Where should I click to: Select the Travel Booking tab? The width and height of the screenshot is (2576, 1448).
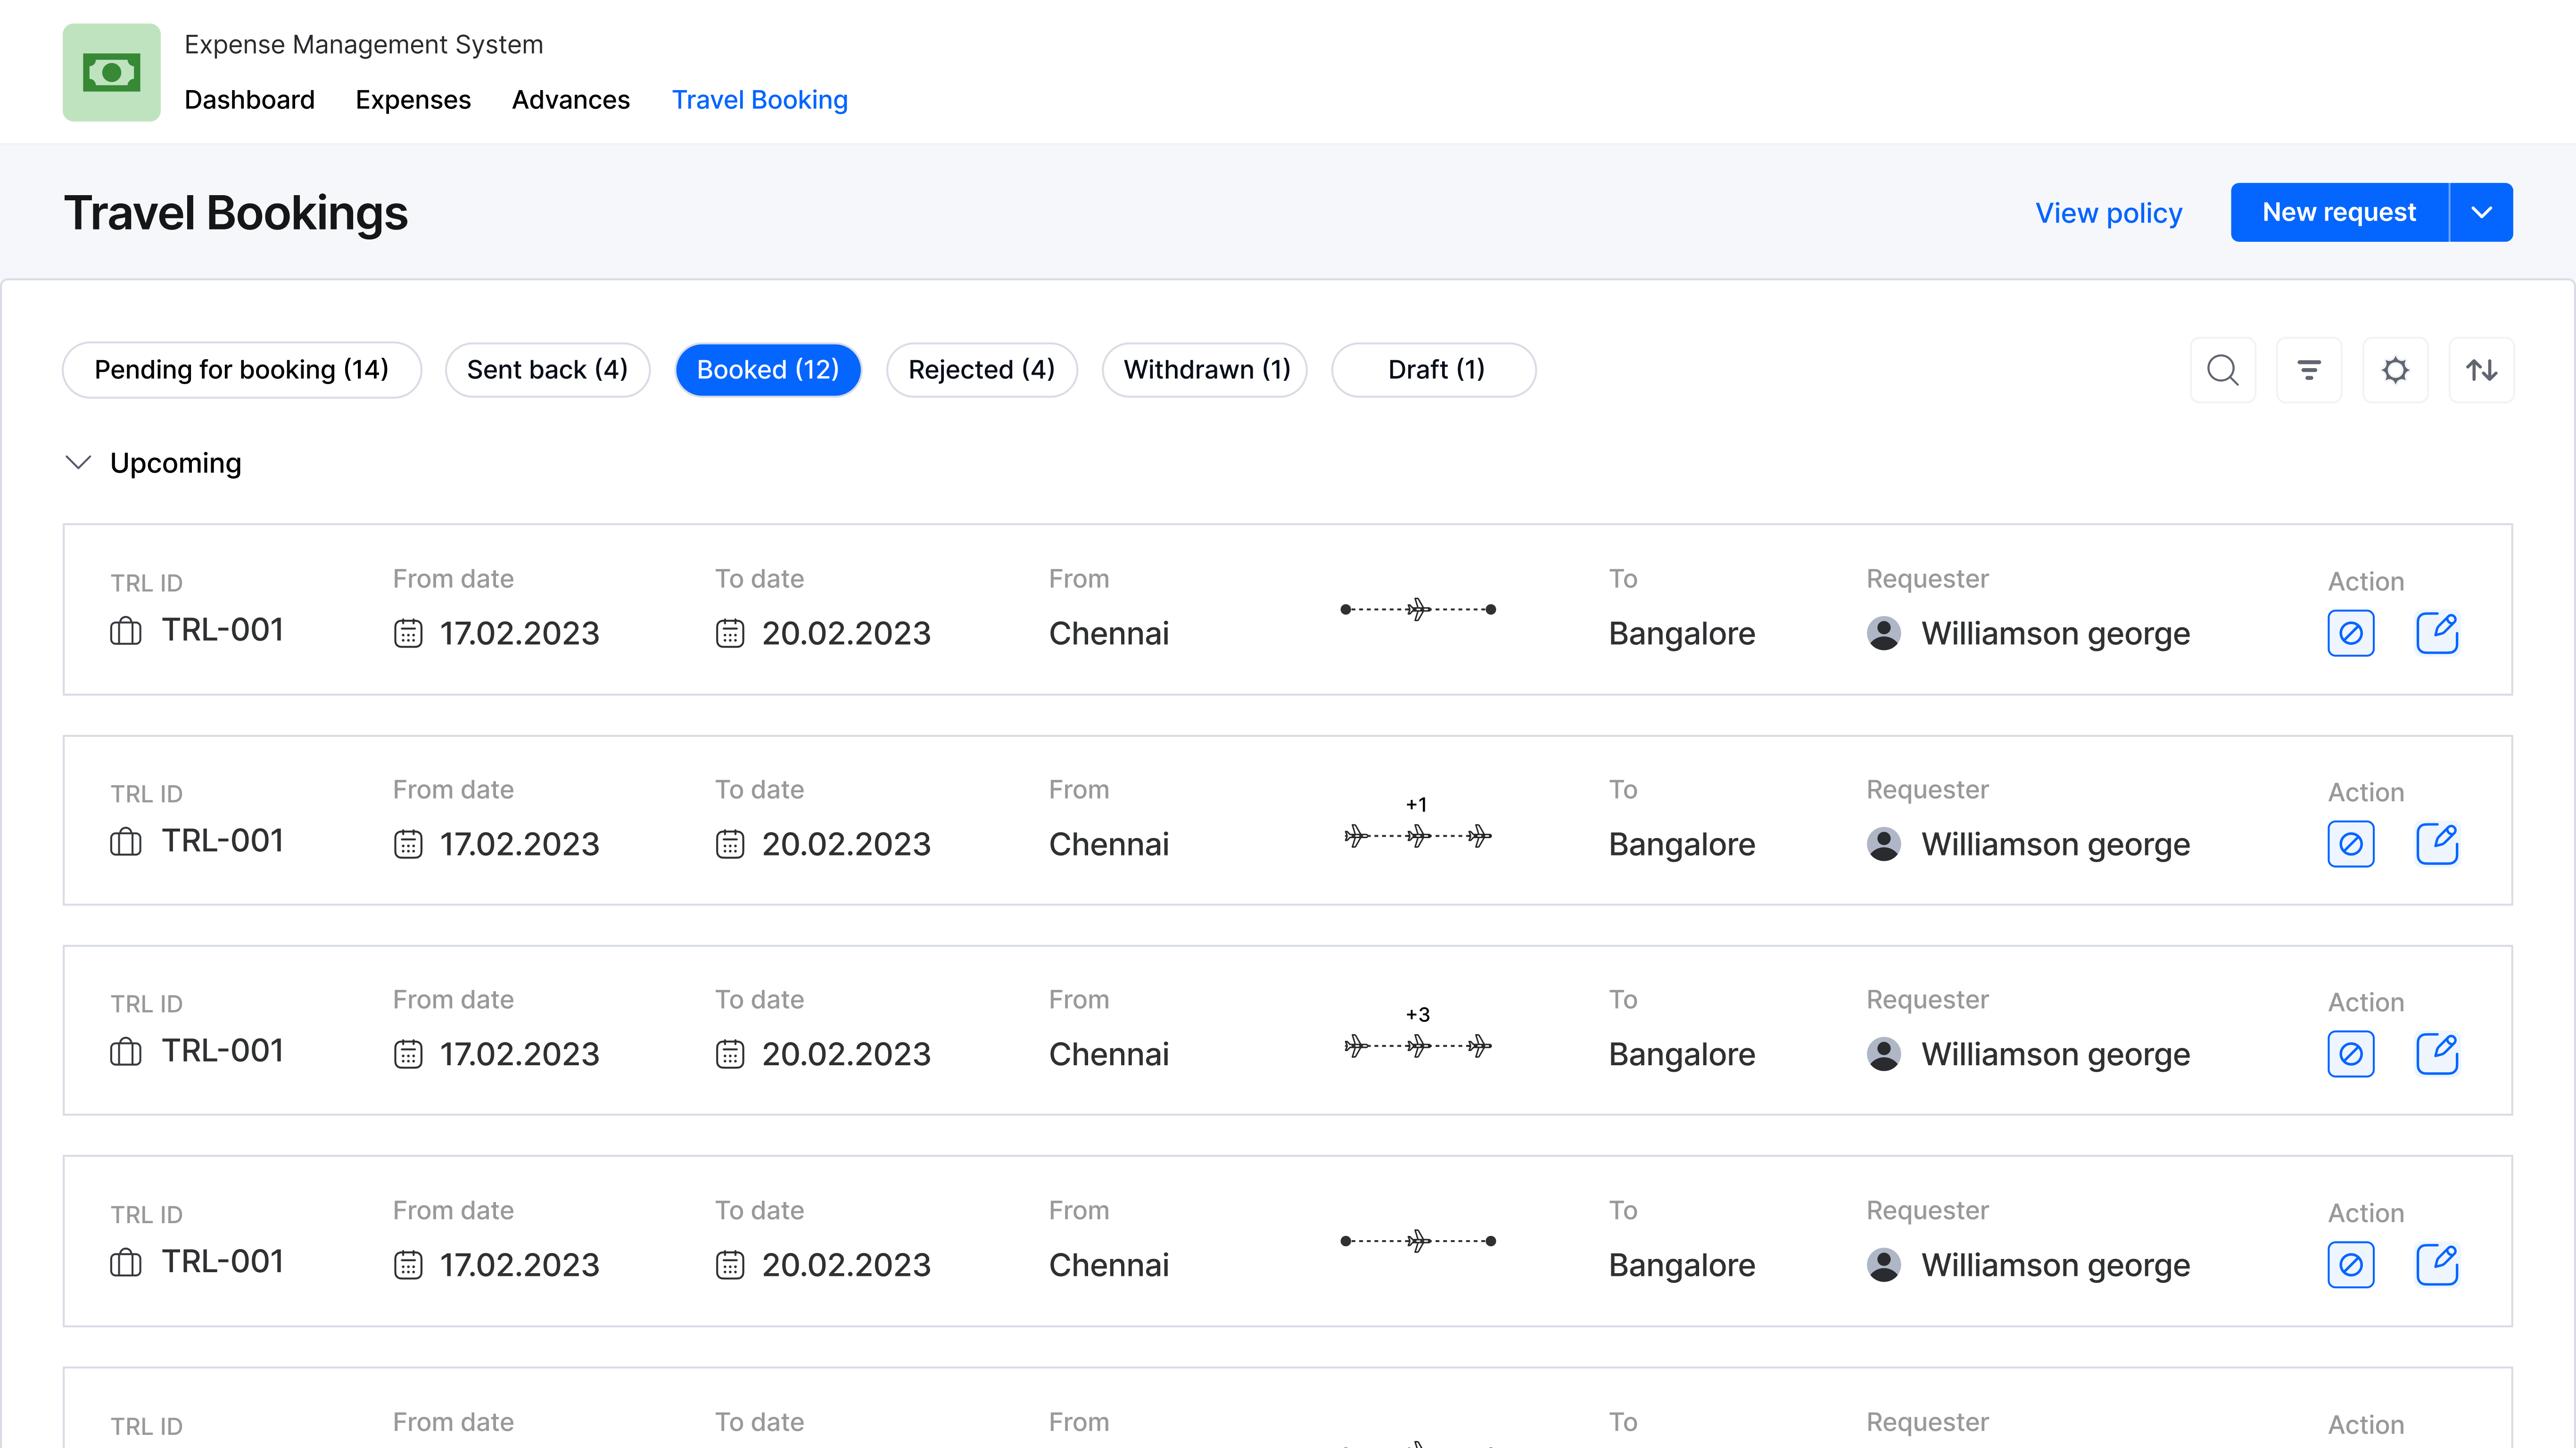pos(760,100)
